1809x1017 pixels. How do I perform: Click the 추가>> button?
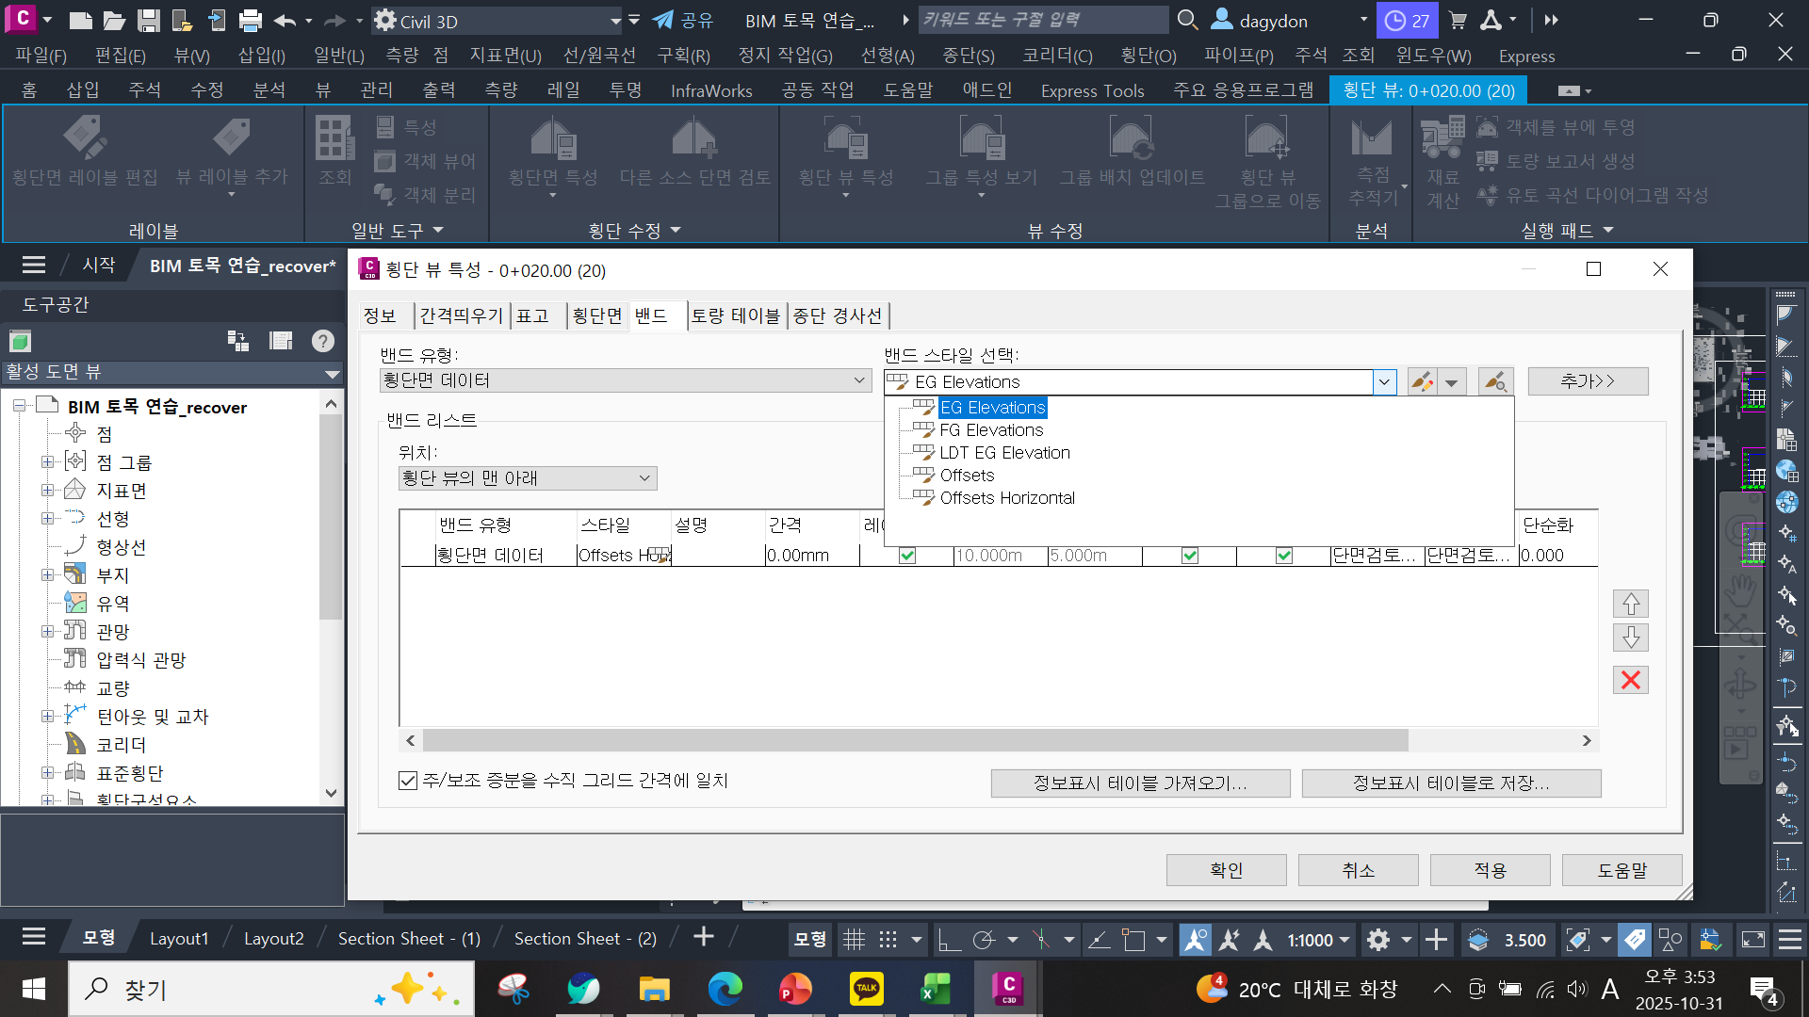1588,381
